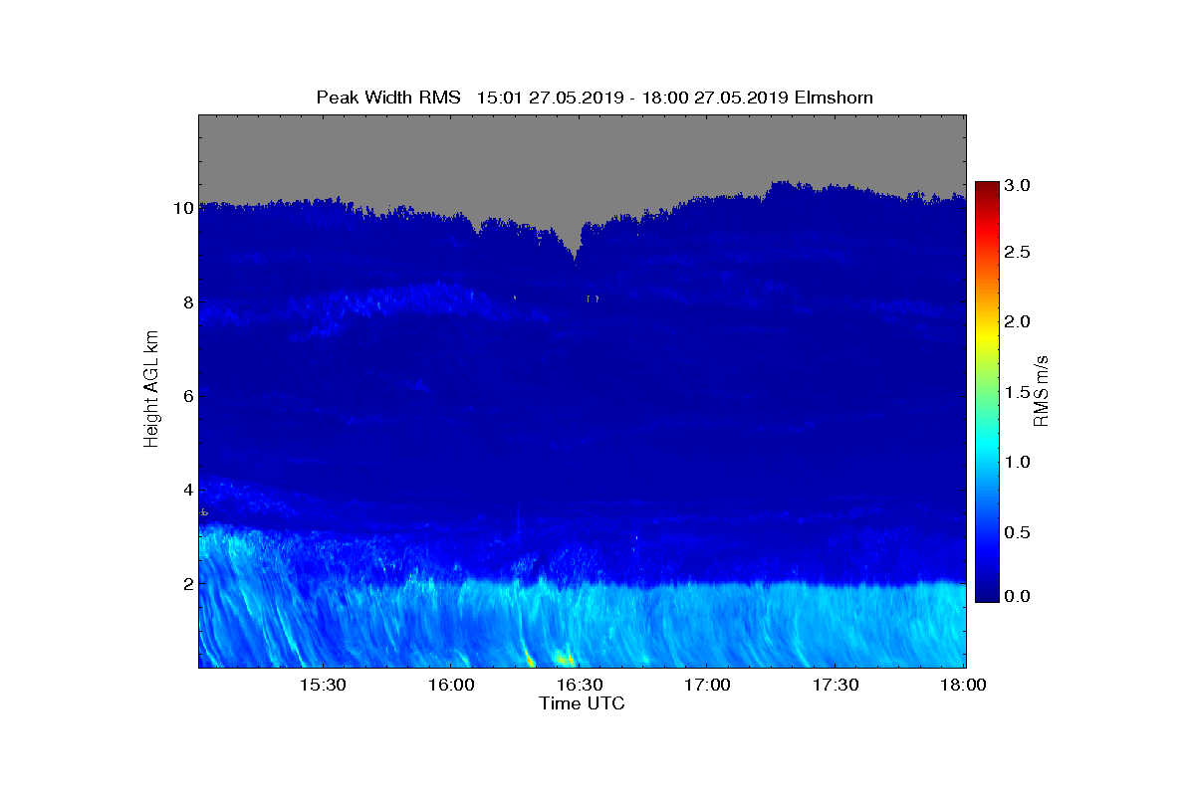Click the 'RMS m/s' colorbar label

pos(1041,389)
